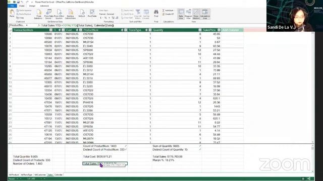Click the Copy command in the Clipboard group
323x181 pixels.
pos(20,18)
